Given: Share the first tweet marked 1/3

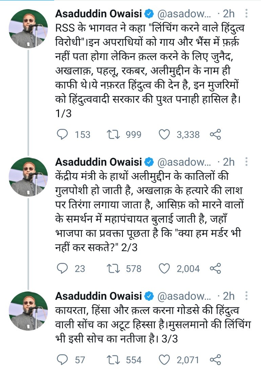Looking at the screenshot, I should tap(216, 135).
